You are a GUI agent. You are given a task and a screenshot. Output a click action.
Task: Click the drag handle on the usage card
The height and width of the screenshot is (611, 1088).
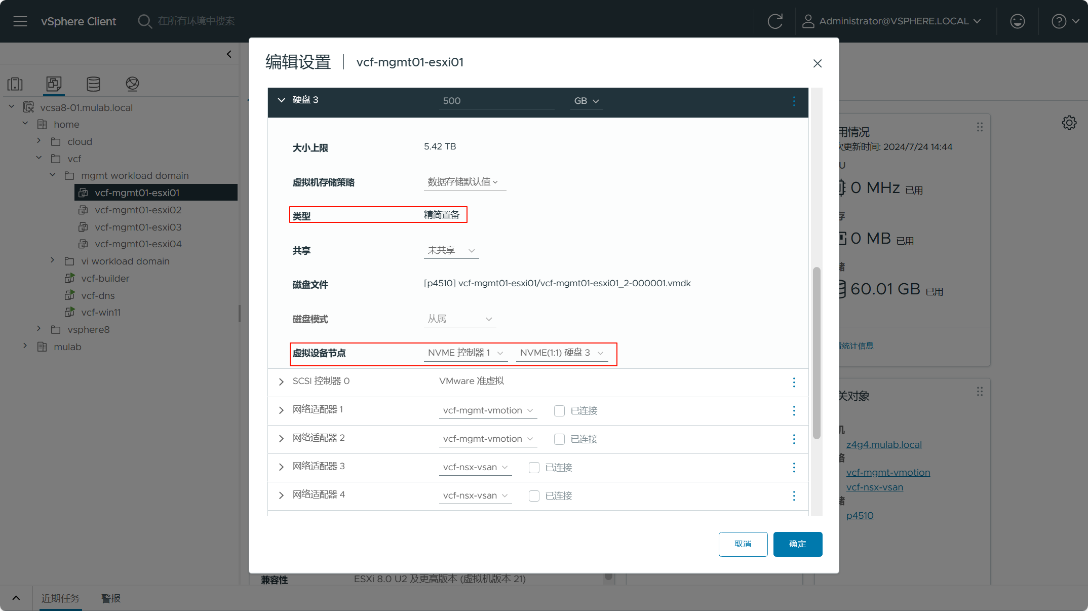tap(980, 127)
